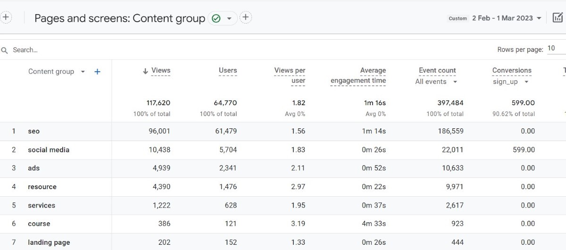Viewport: 566px width, 250px height.
Task: Click Event count column header
Action: pos(437,70)
